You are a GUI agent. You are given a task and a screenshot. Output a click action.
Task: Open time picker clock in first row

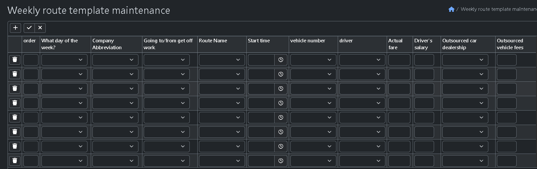pyautogui.click(x=281, y=60)
